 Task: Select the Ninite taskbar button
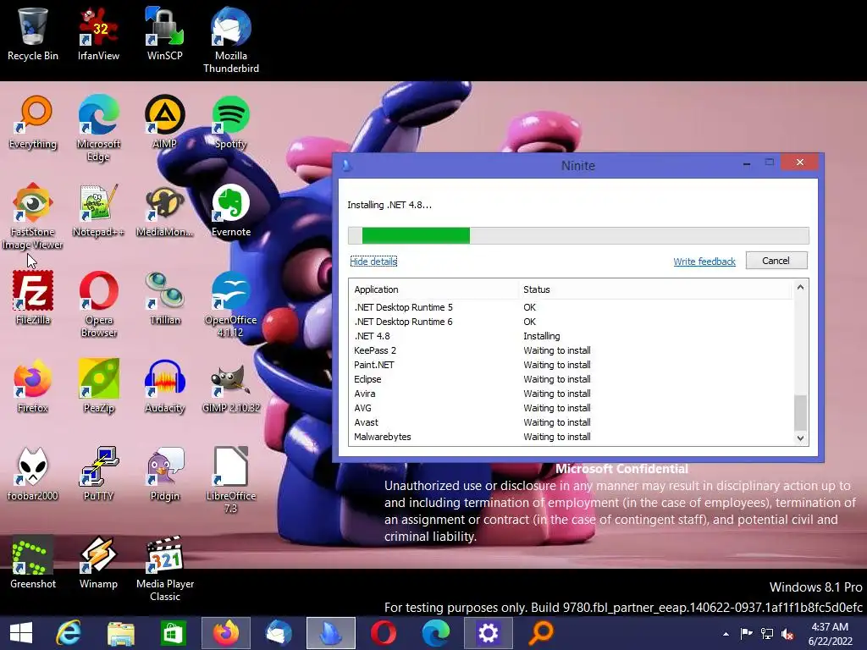(331, 633)
